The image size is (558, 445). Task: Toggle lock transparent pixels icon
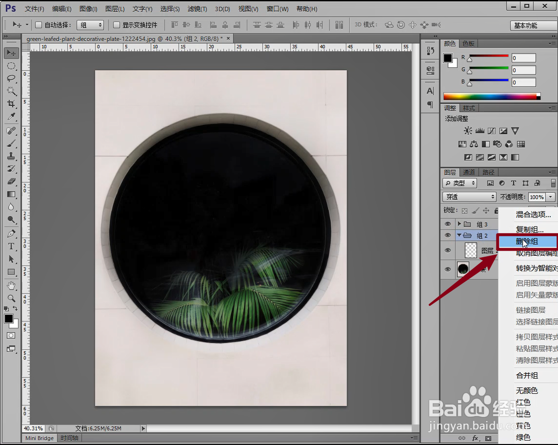pyautogui.click(x=465, y=211)
